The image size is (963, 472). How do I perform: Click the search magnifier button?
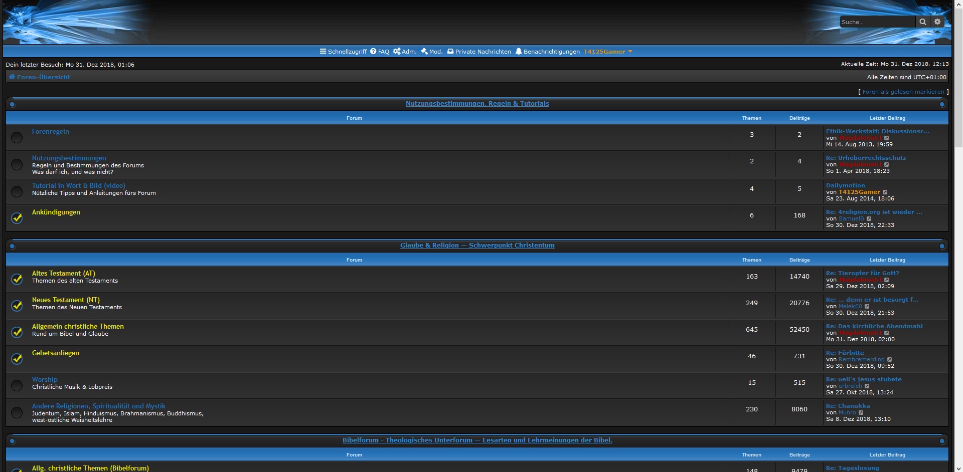tap(922, 22)
